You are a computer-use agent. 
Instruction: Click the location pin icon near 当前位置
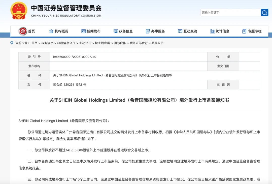tap(12, 43)
